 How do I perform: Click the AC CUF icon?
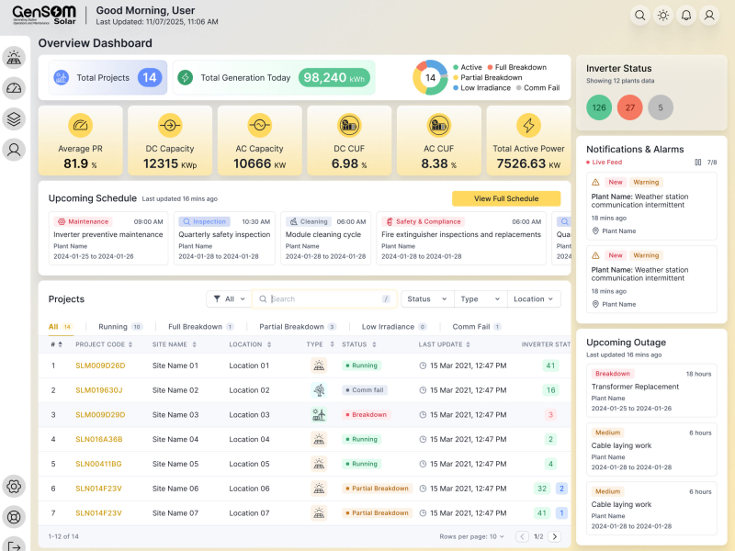pos(439,125)
